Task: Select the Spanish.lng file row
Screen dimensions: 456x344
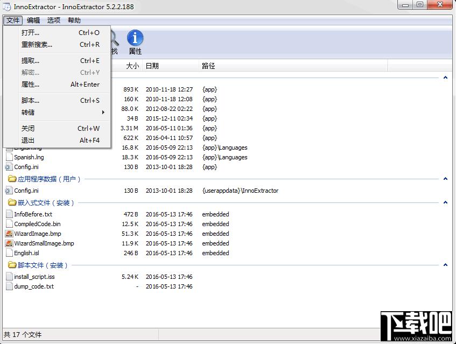Action: (29, 157)
